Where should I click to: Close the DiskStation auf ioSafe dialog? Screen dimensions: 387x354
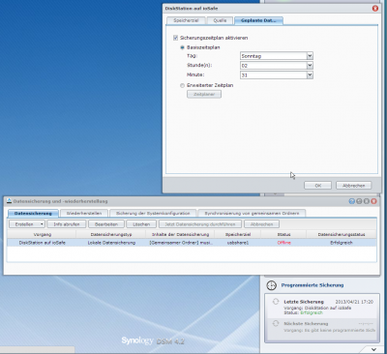pyautogui.click(x=375, y=9)
